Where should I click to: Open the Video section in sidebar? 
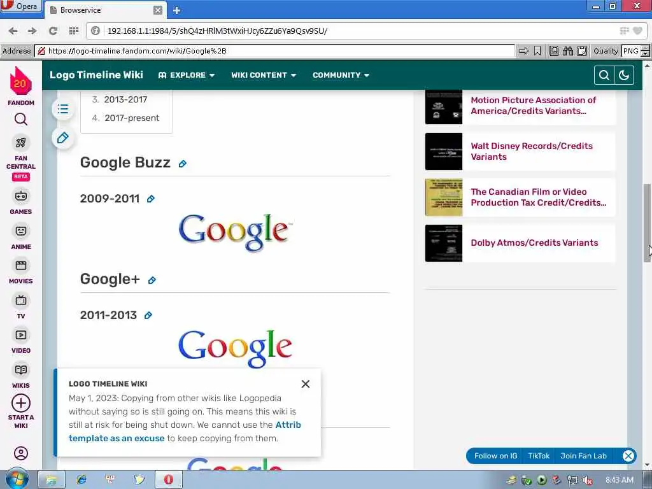(21, 341)
